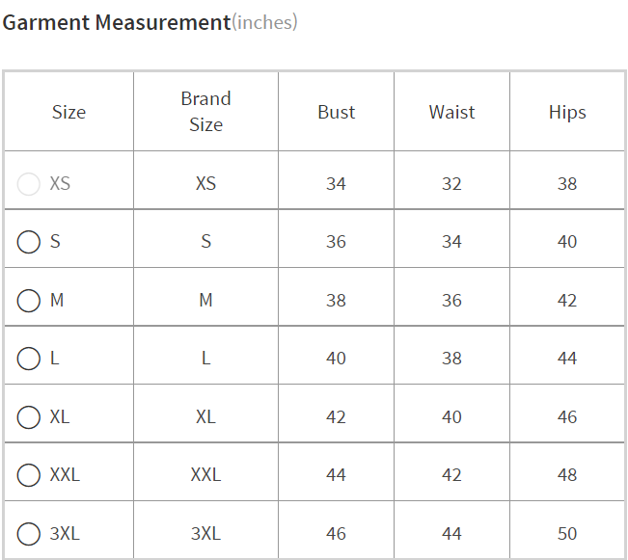Select the XXL size radio button
The image size is (628, 560).
click(28, 475)
